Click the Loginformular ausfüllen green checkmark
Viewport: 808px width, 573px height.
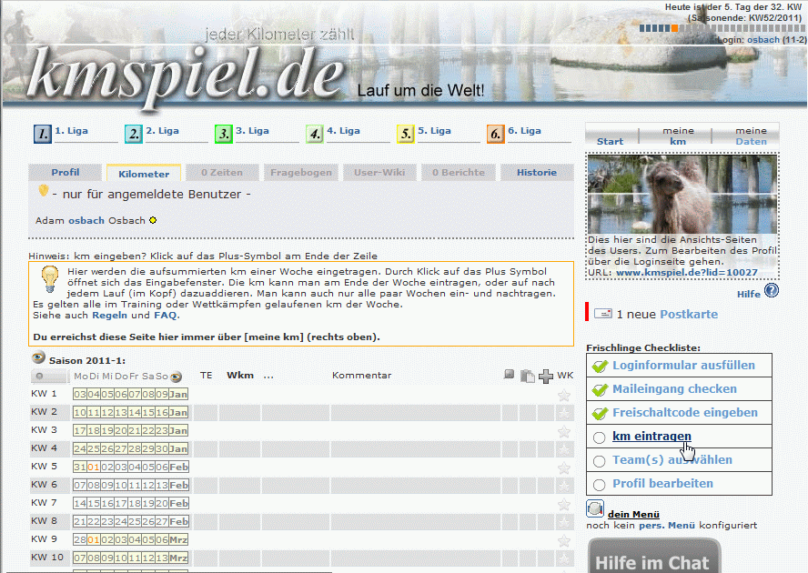pyautogui.click(x=599, y=366)
